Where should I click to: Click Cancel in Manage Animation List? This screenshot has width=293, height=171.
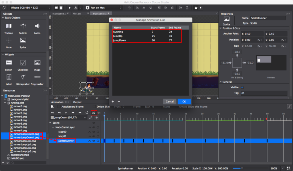pos(169,102)
